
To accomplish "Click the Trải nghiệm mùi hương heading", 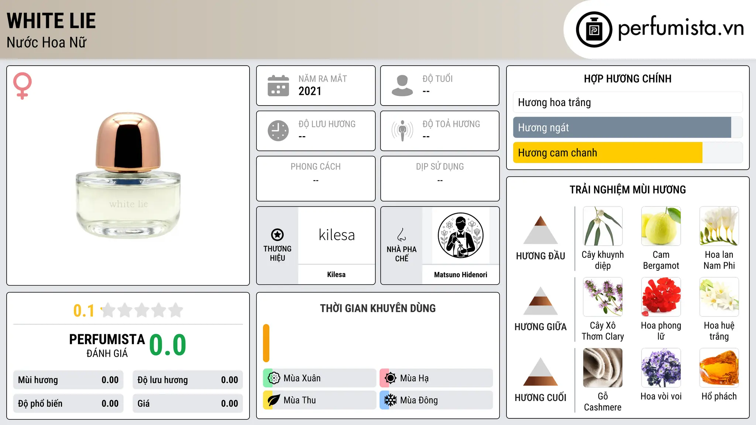I will (x=628, y=190).
